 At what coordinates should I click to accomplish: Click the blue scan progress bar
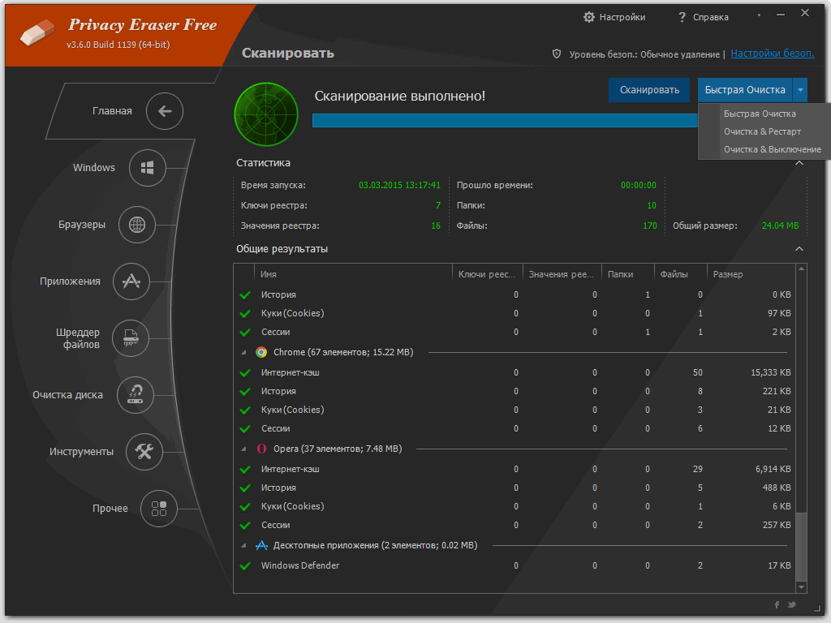[x=505, y=120]
